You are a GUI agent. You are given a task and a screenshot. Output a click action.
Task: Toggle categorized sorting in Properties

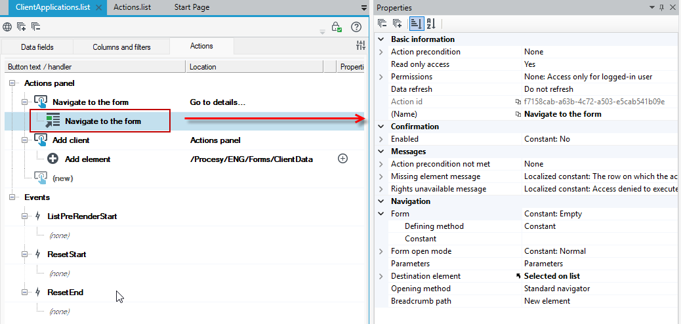click(x=416, y=23)
